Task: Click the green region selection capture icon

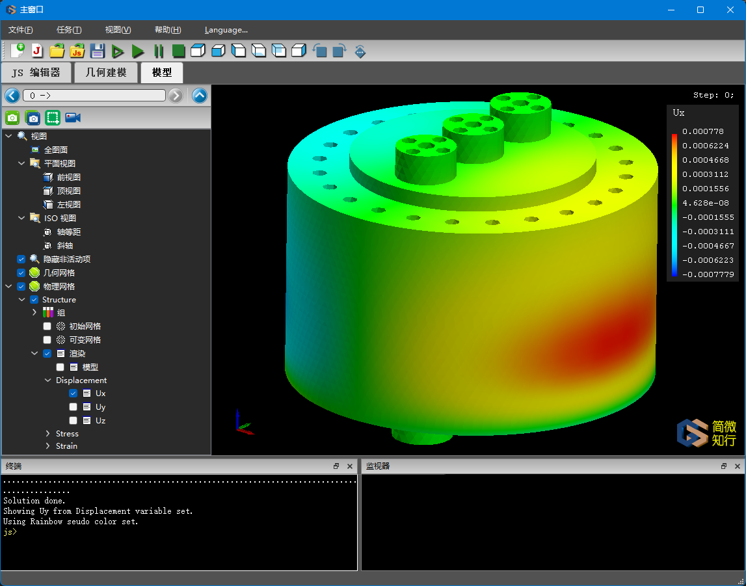Action: [x=53, y=118]
